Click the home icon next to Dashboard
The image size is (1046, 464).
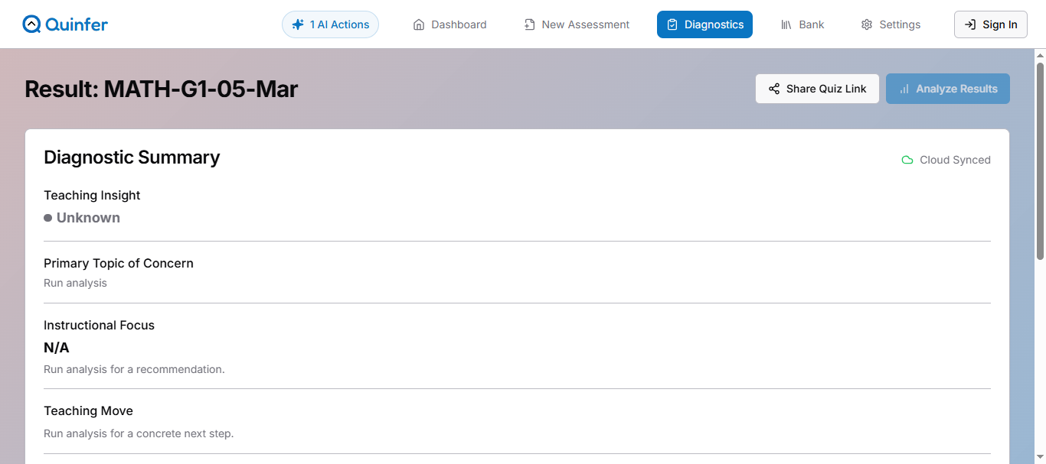click(418, 24)
